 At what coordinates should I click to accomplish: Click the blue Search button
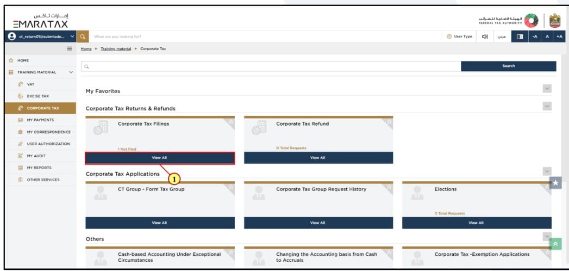click(508, 66)
